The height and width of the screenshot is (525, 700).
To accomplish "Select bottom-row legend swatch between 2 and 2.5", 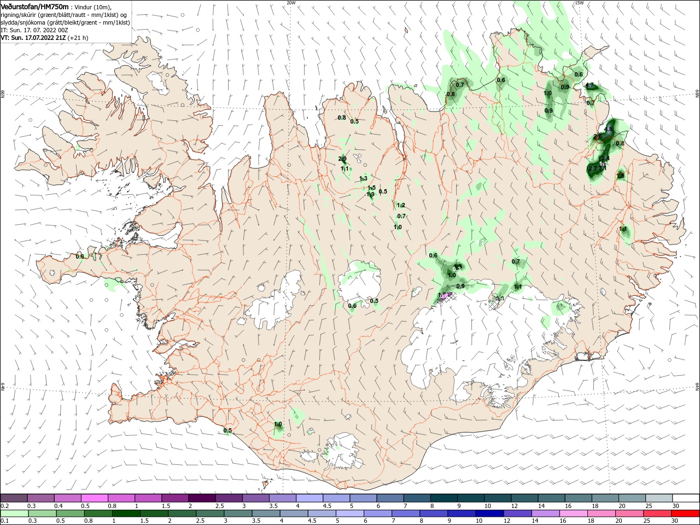I will (182, 514).
